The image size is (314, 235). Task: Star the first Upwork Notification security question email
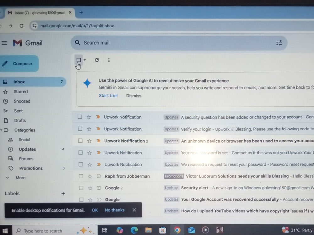pyautogui.click(x=89, y=117)
